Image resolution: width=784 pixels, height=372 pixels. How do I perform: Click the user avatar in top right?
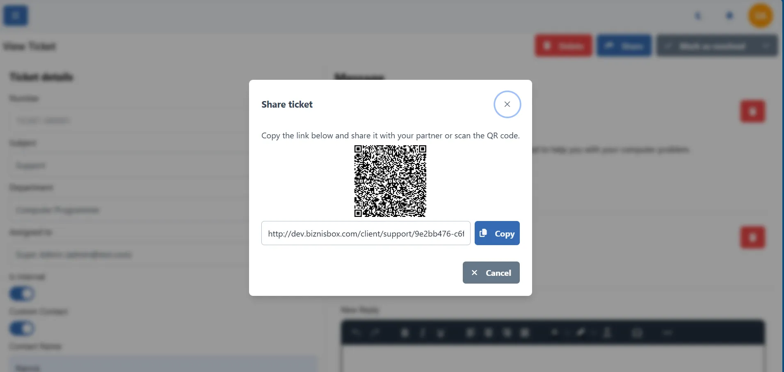pos(760,15)
